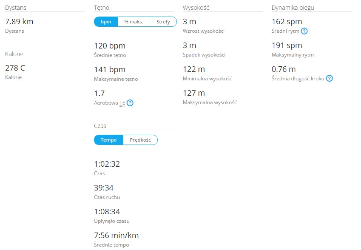Show heart rate Strefy zones view
361x250 pixels.
click(163, 22)
